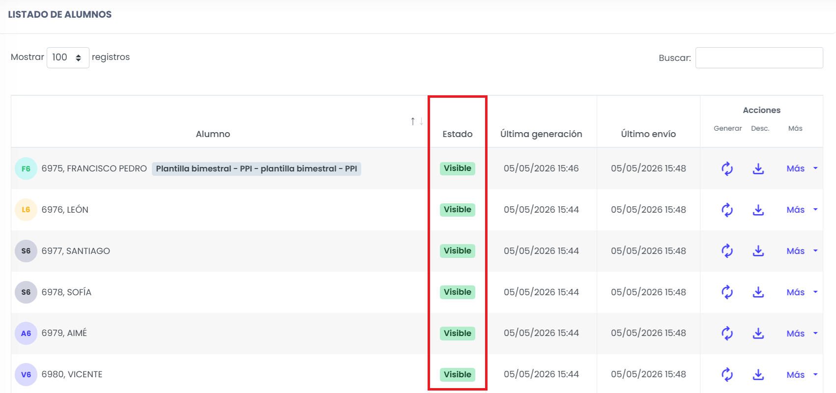
Task: Regenerate report for 6977, SANTIAGO
Action: pos(727,251)
